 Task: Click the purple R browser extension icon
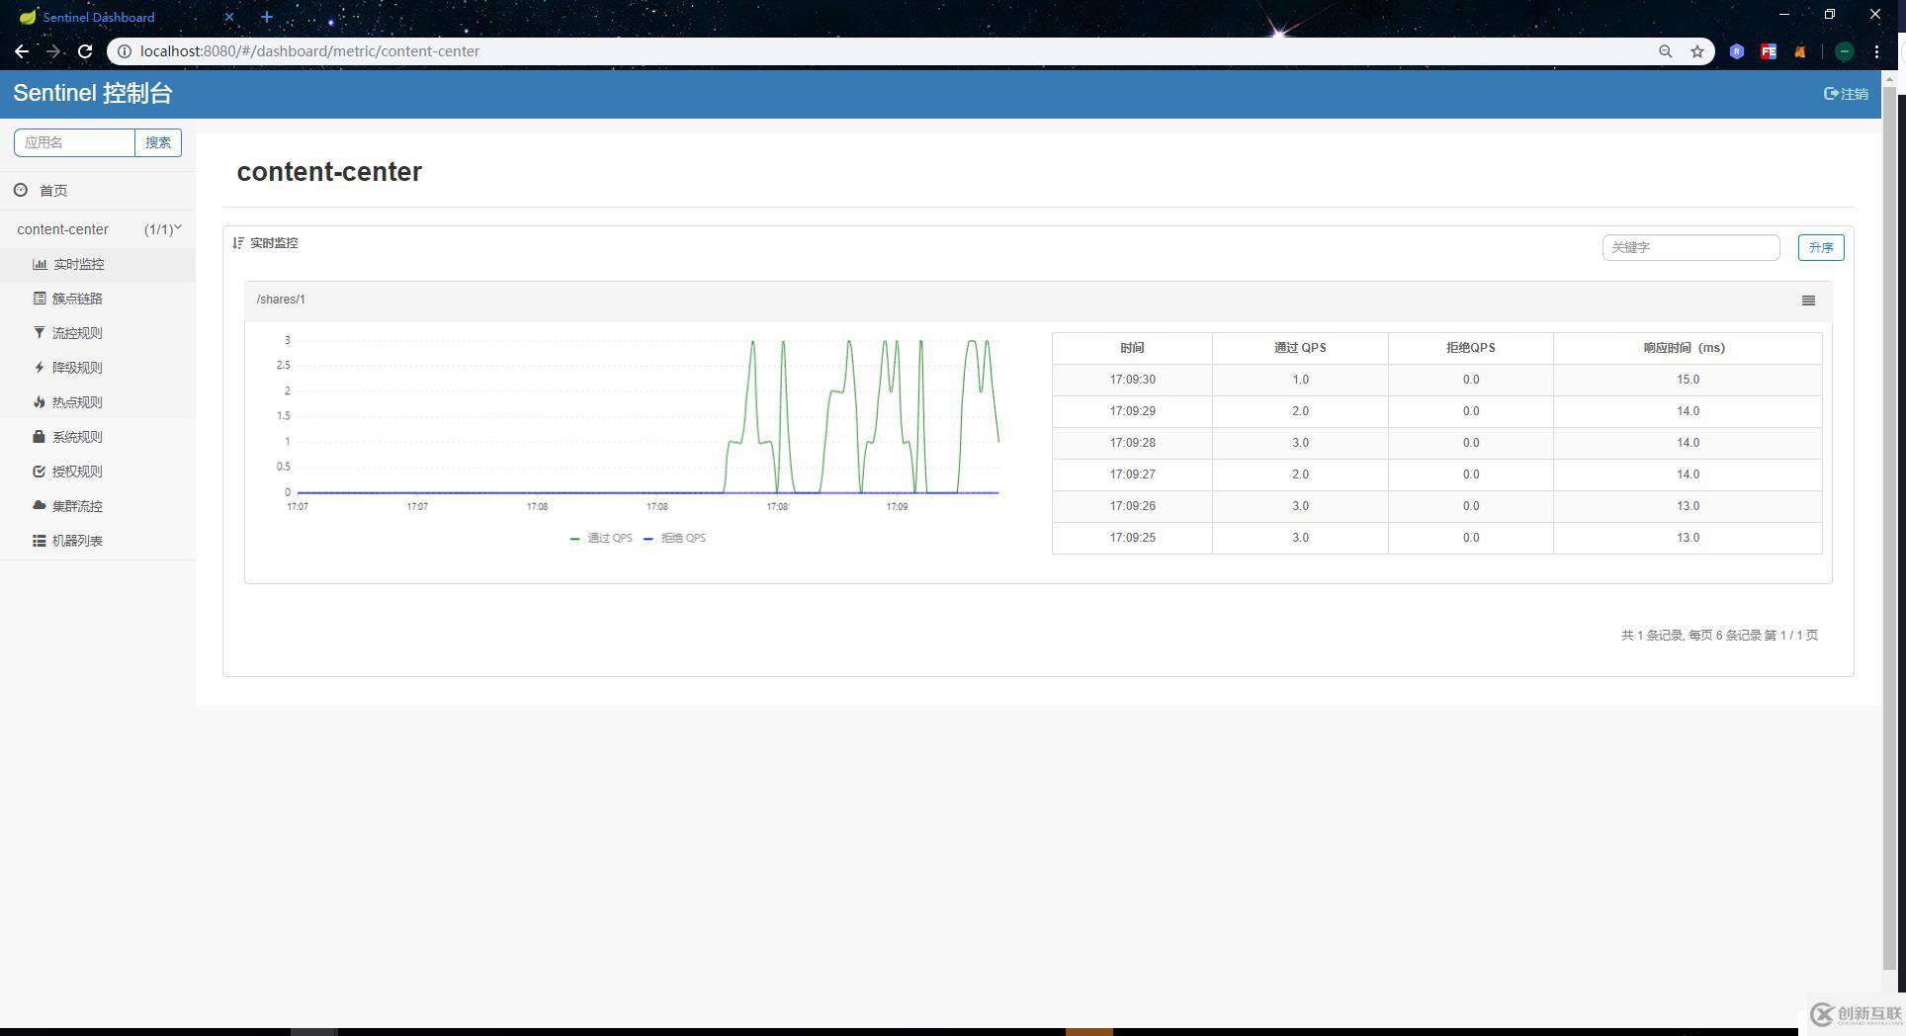(x=1737, y=51)
